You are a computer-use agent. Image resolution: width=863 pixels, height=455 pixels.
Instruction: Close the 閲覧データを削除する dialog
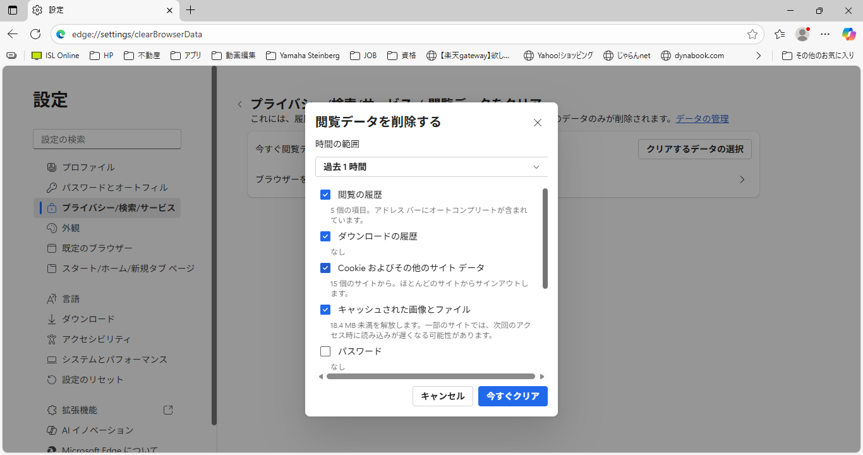(x=538, y=123)
